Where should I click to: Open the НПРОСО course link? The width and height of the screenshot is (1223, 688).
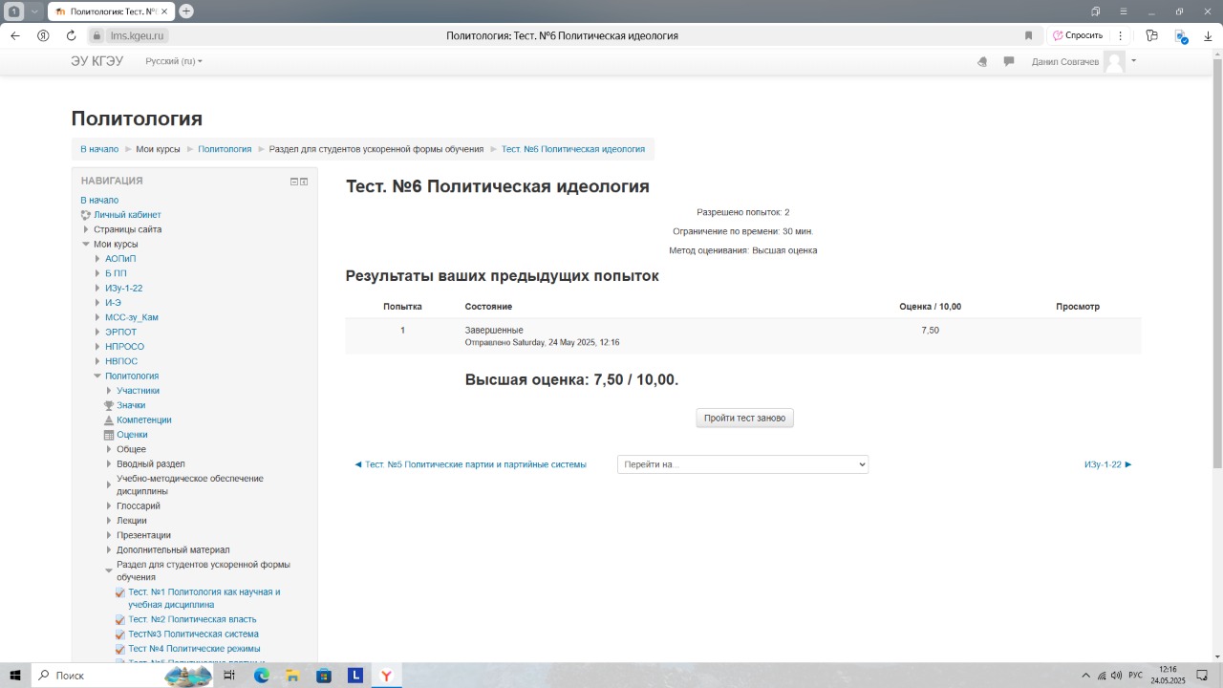coord(125,347)
